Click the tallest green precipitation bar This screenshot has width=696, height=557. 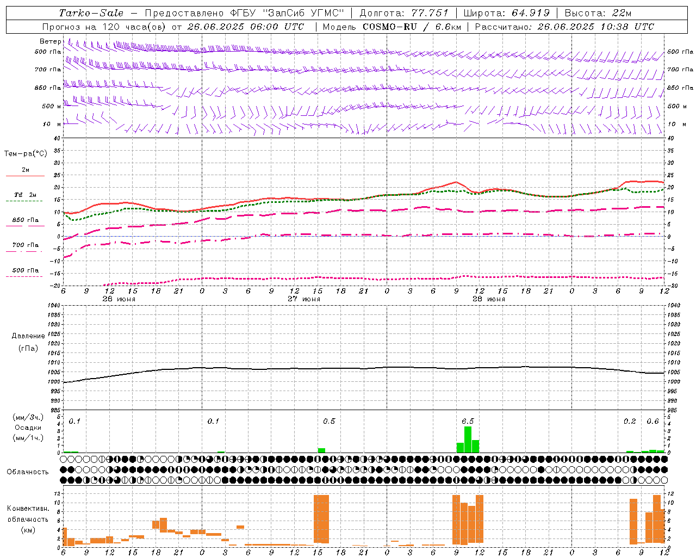[x=468, y=440]
